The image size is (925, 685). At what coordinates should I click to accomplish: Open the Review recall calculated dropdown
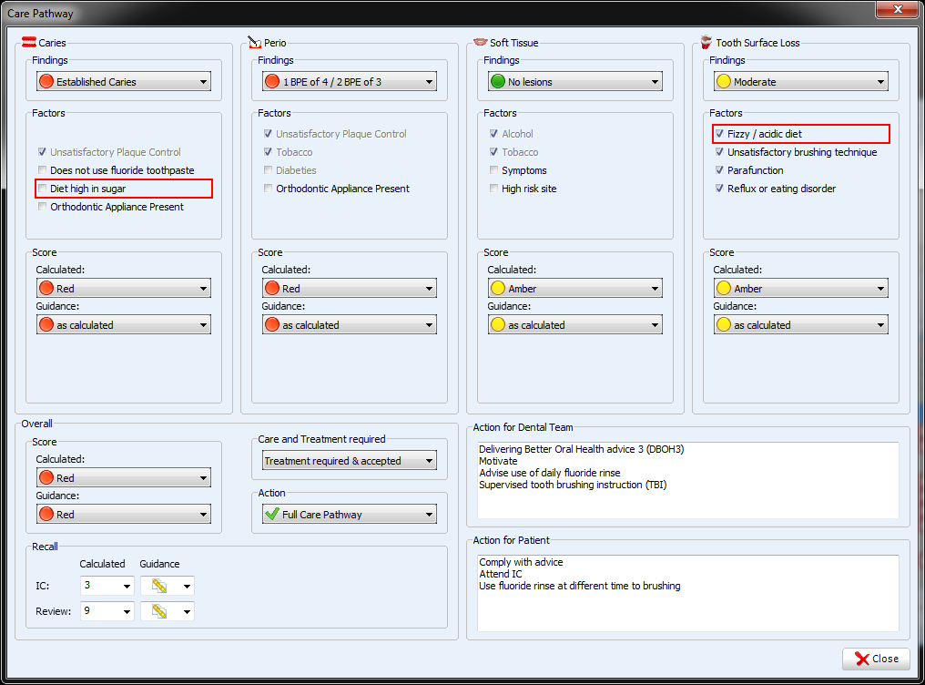pos(125,611)
